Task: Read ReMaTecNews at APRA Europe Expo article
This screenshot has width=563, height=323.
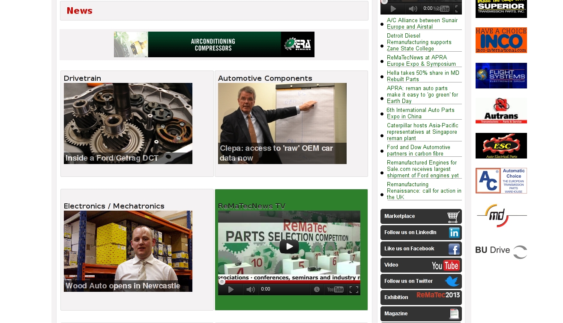Action: [x=421, y=61]
